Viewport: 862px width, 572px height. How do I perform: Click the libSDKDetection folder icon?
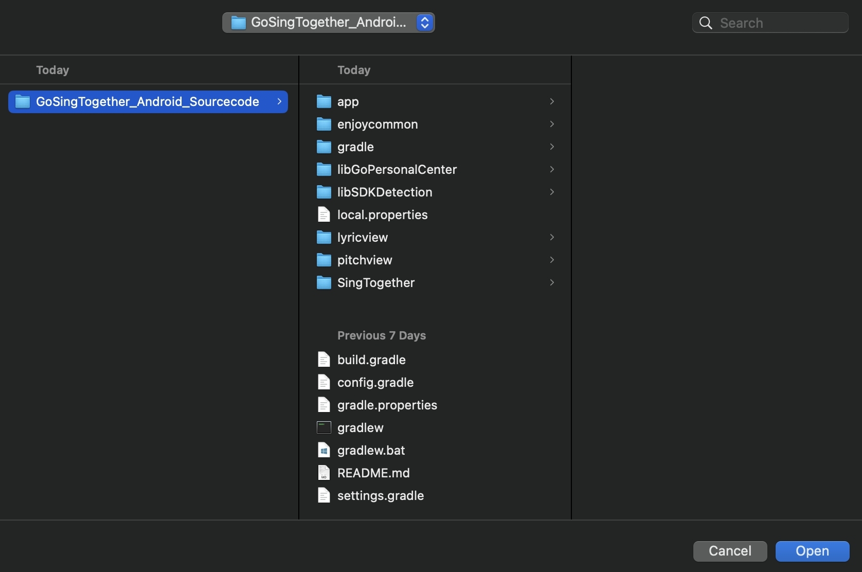[x=324, y=192]
